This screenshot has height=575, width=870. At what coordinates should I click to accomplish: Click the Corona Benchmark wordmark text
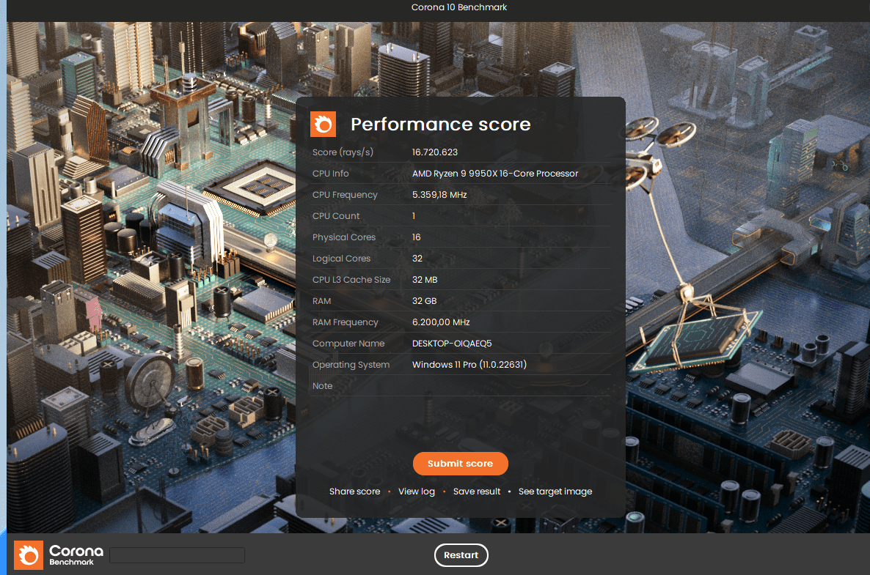(x=76, y=555)
